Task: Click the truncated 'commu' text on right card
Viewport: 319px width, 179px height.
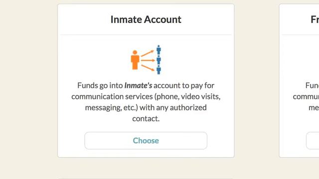Action: click(306, 96)
